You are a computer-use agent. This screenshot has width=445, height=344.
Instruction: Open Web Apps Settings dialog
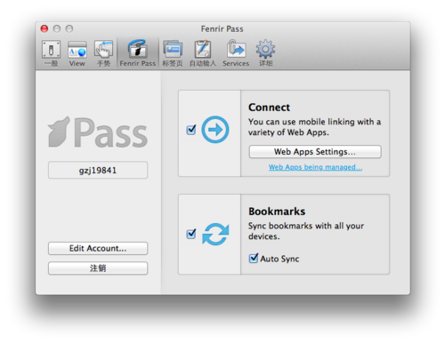pos(315,152)
